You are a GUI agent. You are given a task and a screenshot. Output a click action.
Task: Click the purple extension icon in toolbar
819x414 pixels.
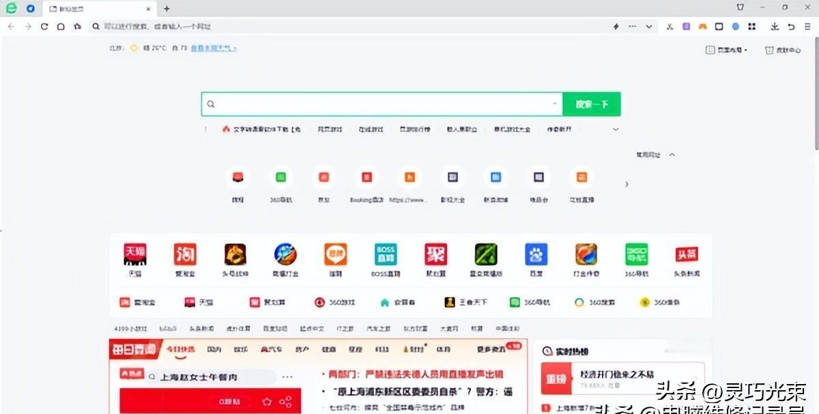pos(686,27)
